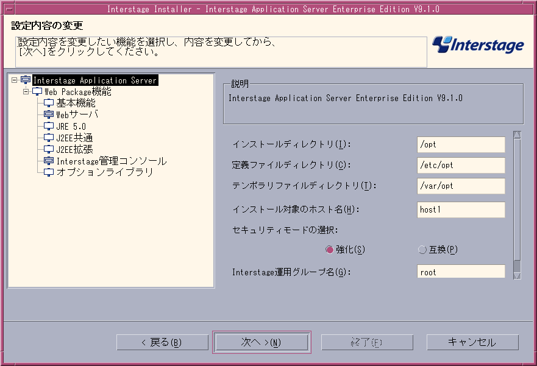Image resolution: width=537 pixels, height=366 pixels.
Task: Click the 説明 description text for V9.1.0
Action: tap(346, 99)
